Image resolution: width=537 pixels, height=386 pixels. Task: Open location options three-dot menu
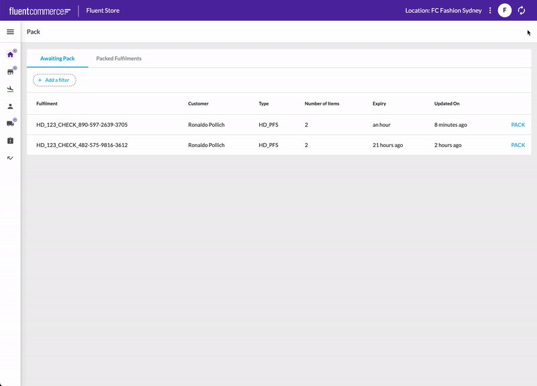tap(490, 10)
